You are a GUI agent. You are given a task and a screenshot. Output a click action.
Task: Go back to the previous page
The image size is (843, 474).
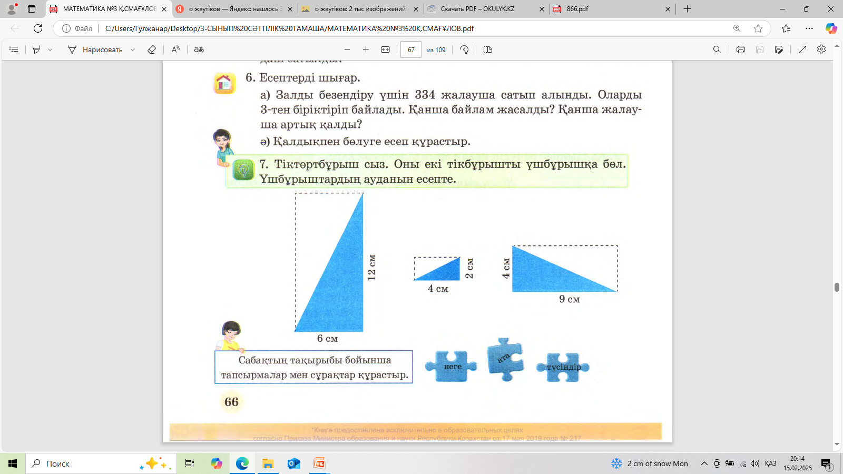(x=15, y=28)
